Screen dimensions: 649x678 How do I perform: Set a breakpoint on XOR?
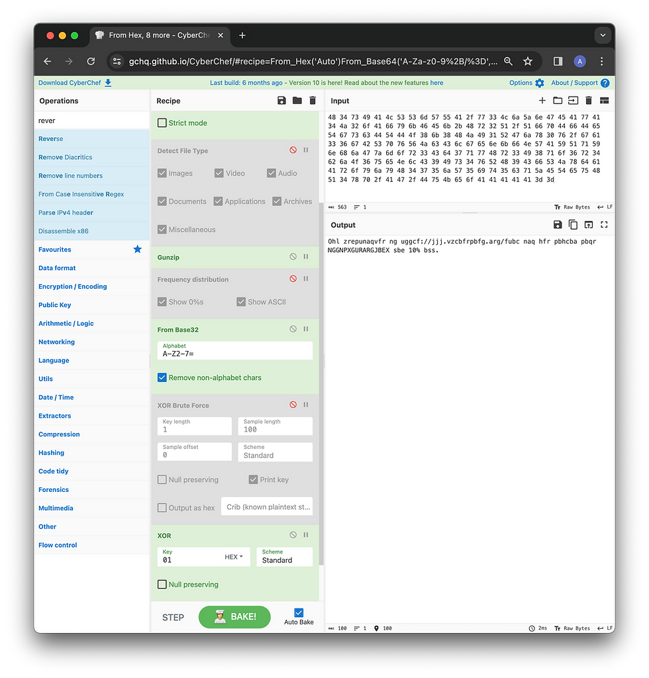tap(306, 535)
